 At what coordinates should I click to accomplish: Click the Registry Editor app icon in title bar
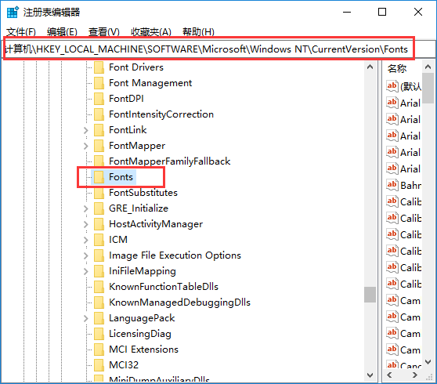pyautogui.click(x=13, y=13)
